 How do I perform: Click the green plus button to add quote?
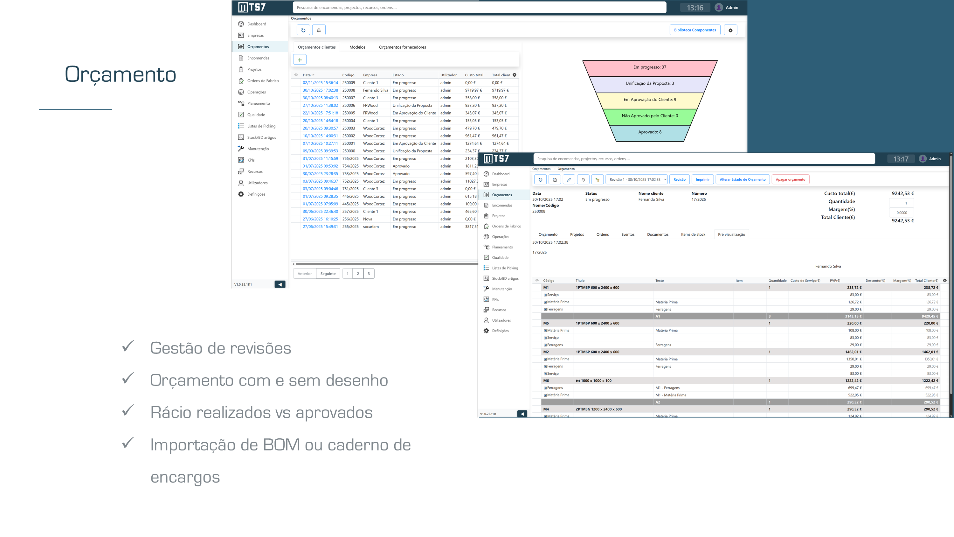[x=300, y=59]
